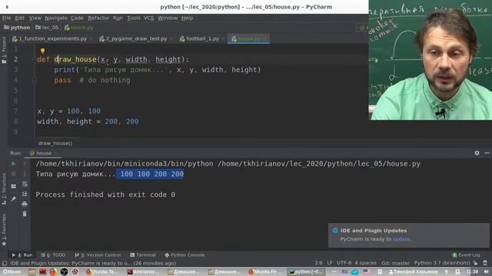This screenshot has height=276, width=492.
Task: Open the Code menu
Action: tap(77, 18)
